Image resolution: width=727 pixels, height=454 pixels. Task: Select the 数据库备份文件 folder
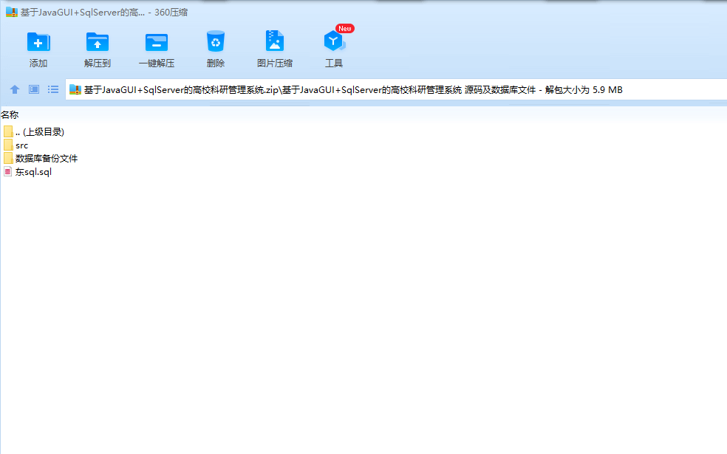click(x=41, y=159)
